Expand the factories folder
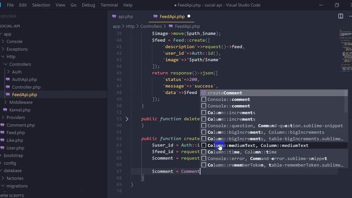Screen dimensions: 352x198 tap(3, 178)
